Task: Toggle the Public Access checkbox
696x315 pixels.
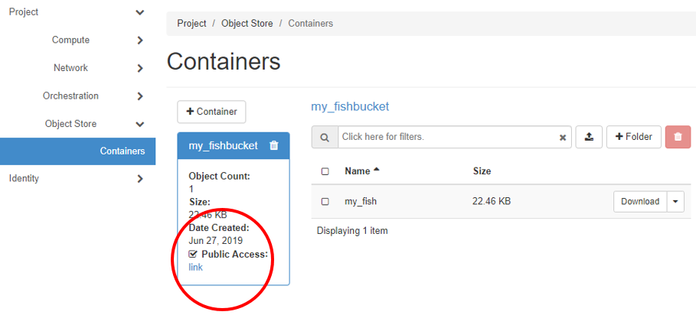Action: (193, 254)
